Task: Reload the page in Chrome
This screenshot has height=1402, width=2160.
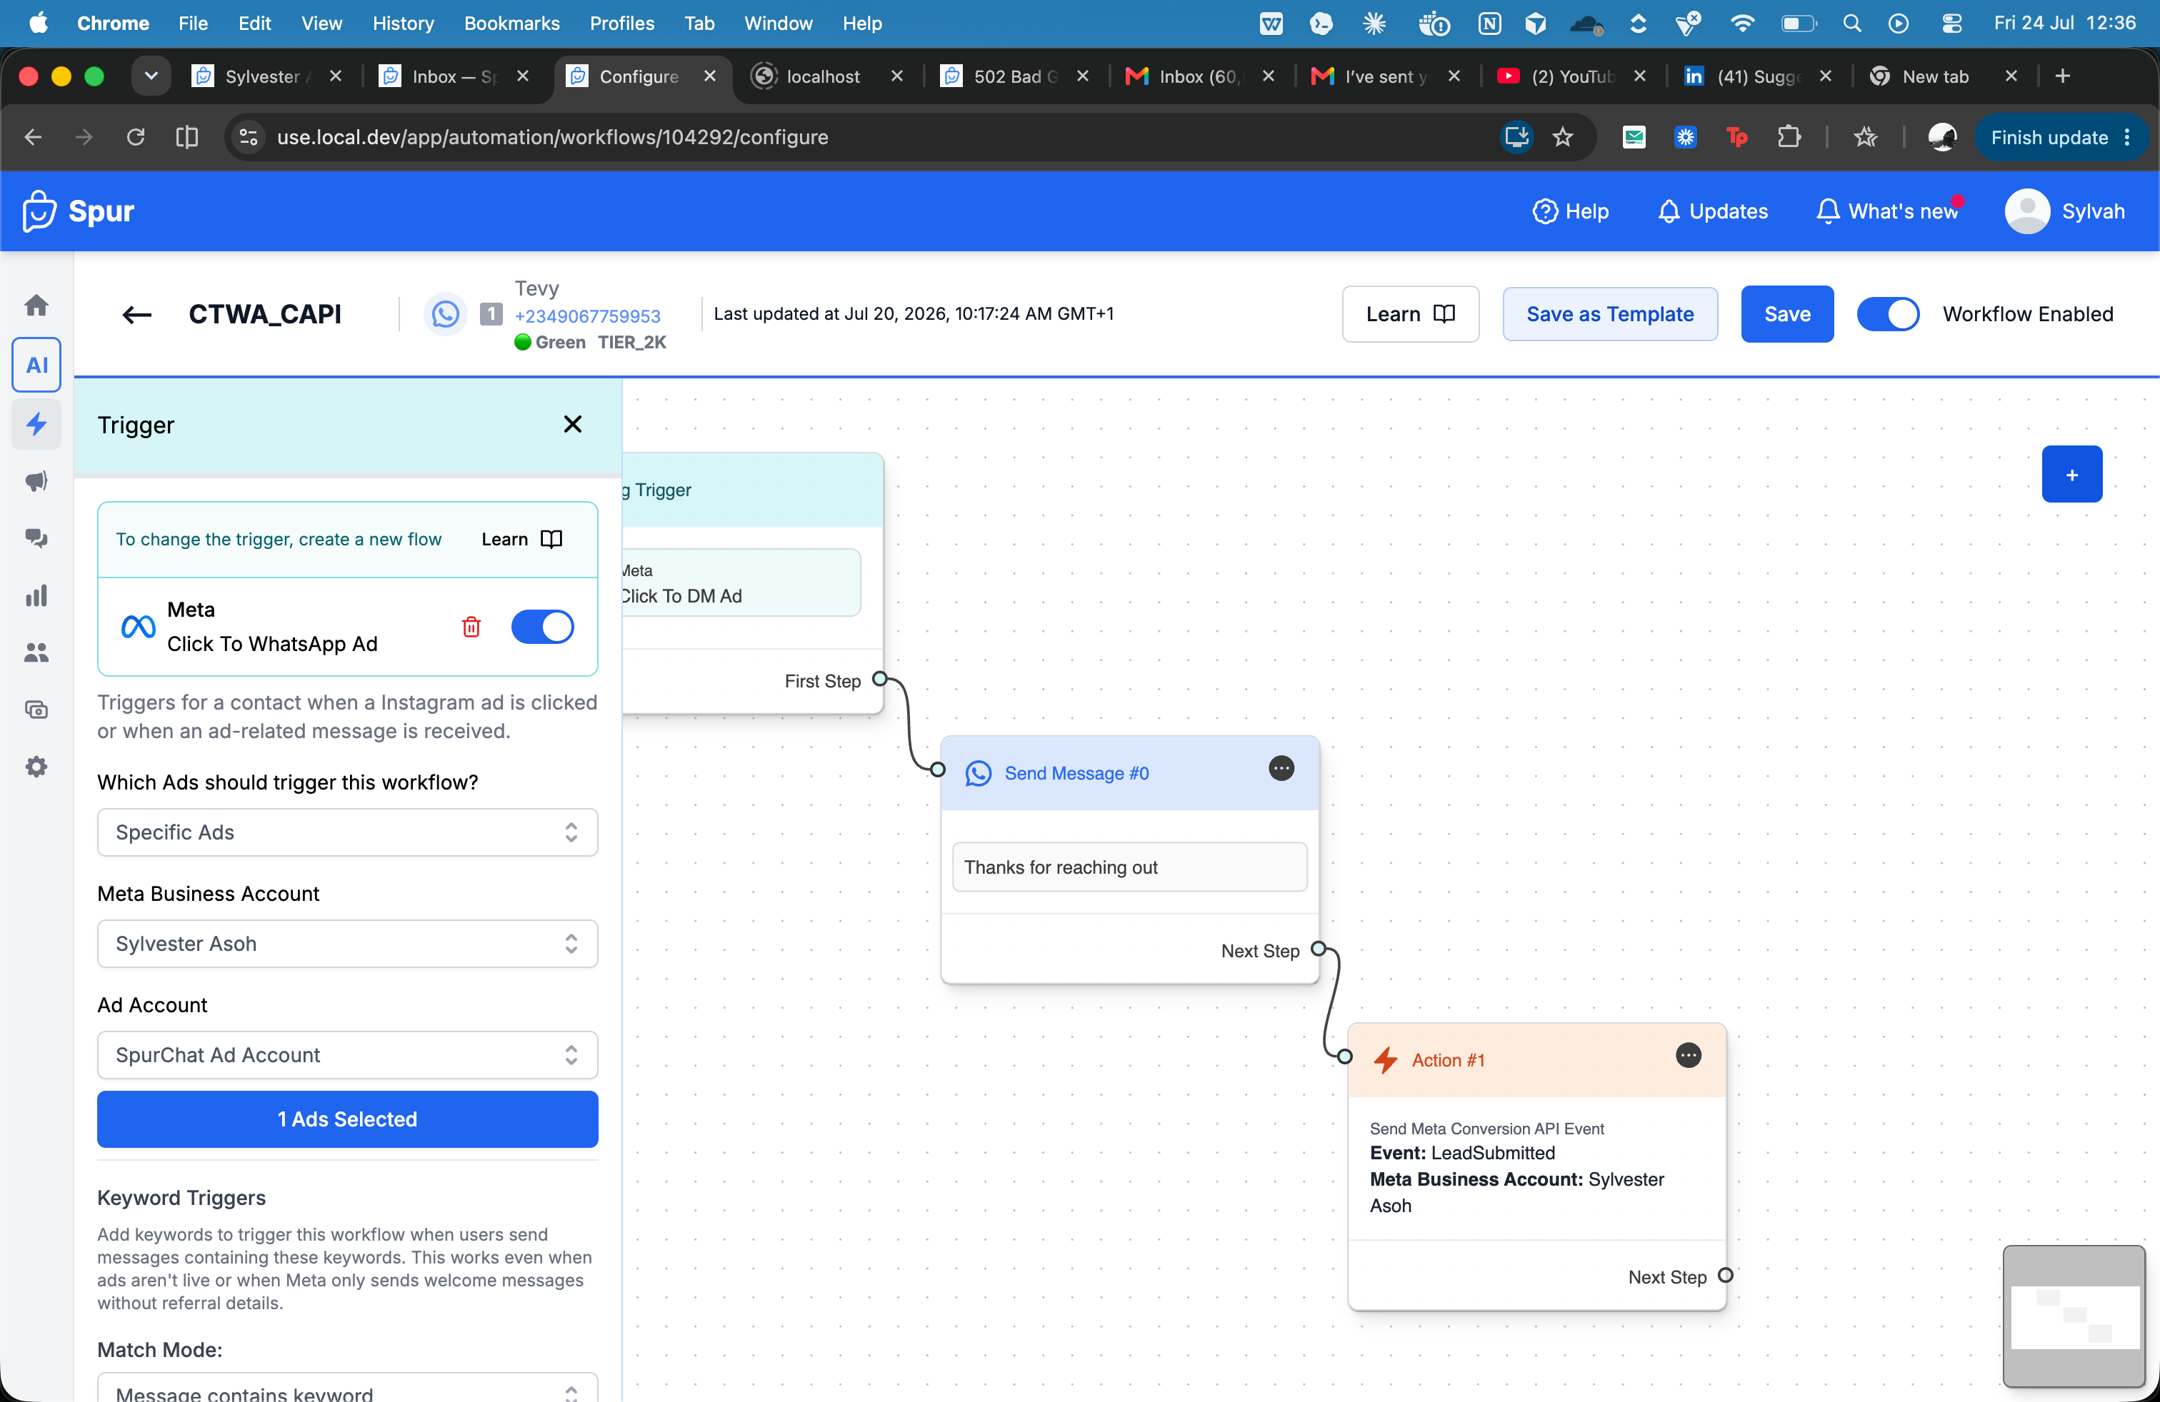Action: 136,137
